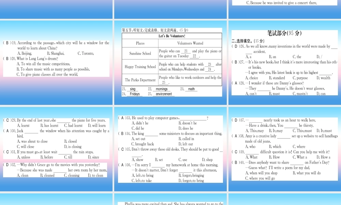Click the answer 'Fridays' for blank 24
This screenshot has width=341, height=205.
tap(135, 94)
